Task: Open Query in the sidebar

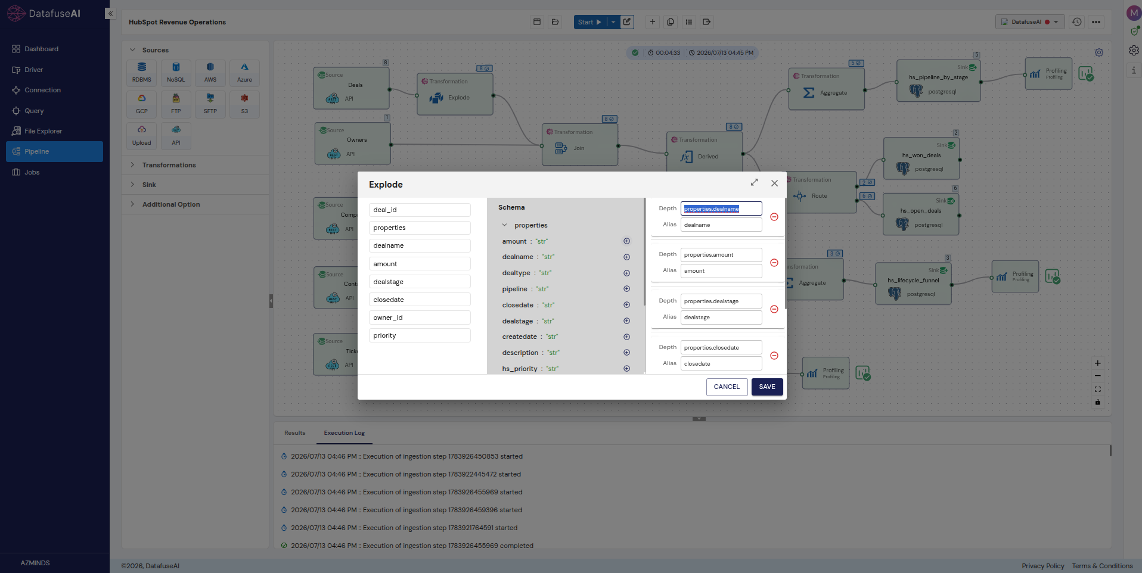Action: coord(54,111)
